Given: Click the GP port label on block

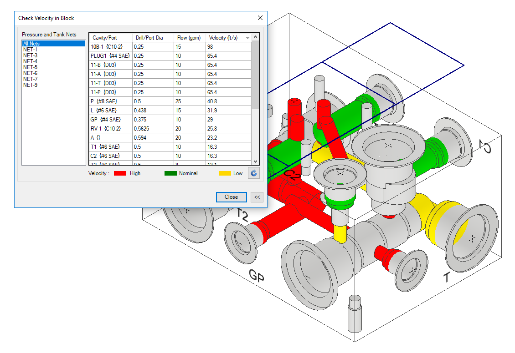Looking at the screenshot, I should pyautogui.click(x=257, y=276).
